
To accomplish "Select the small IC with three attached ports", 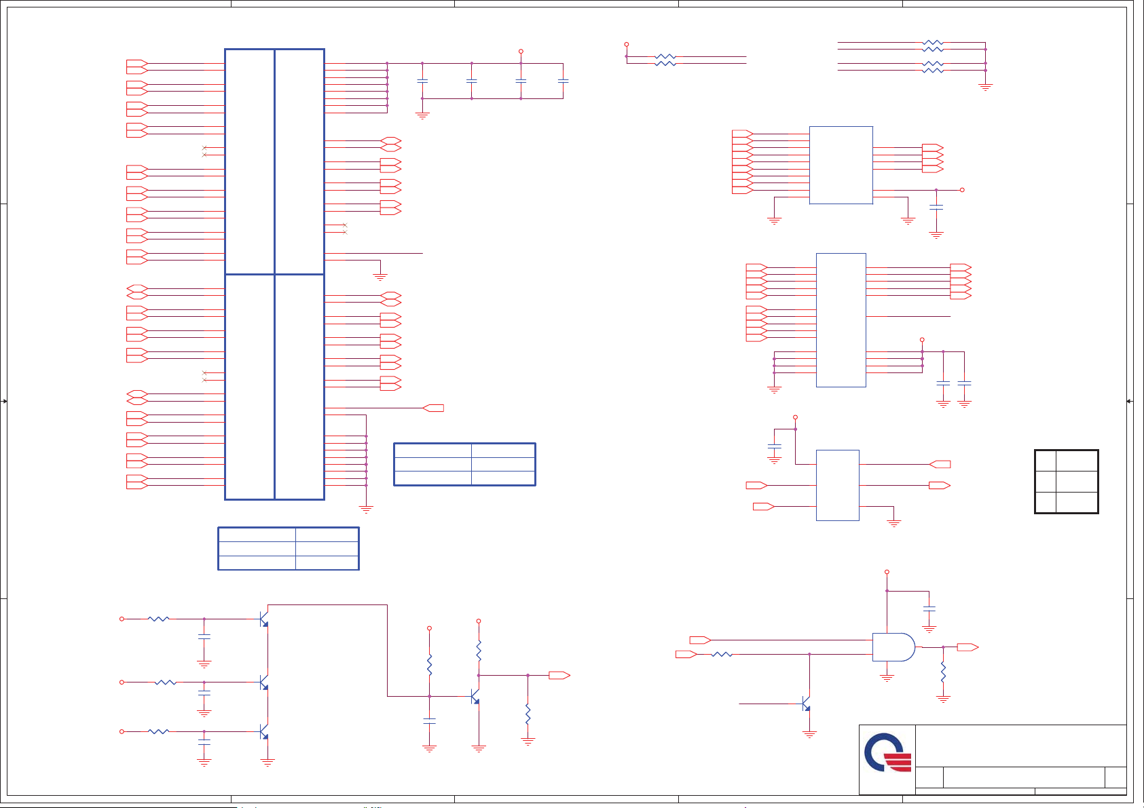I will [x=837, y=485].
